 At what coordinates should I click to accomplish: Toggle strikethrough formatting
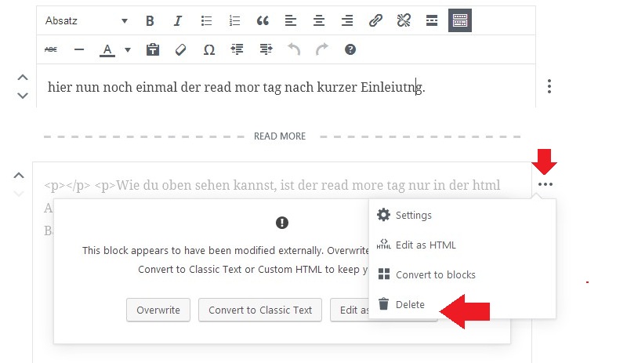[51, 49]
